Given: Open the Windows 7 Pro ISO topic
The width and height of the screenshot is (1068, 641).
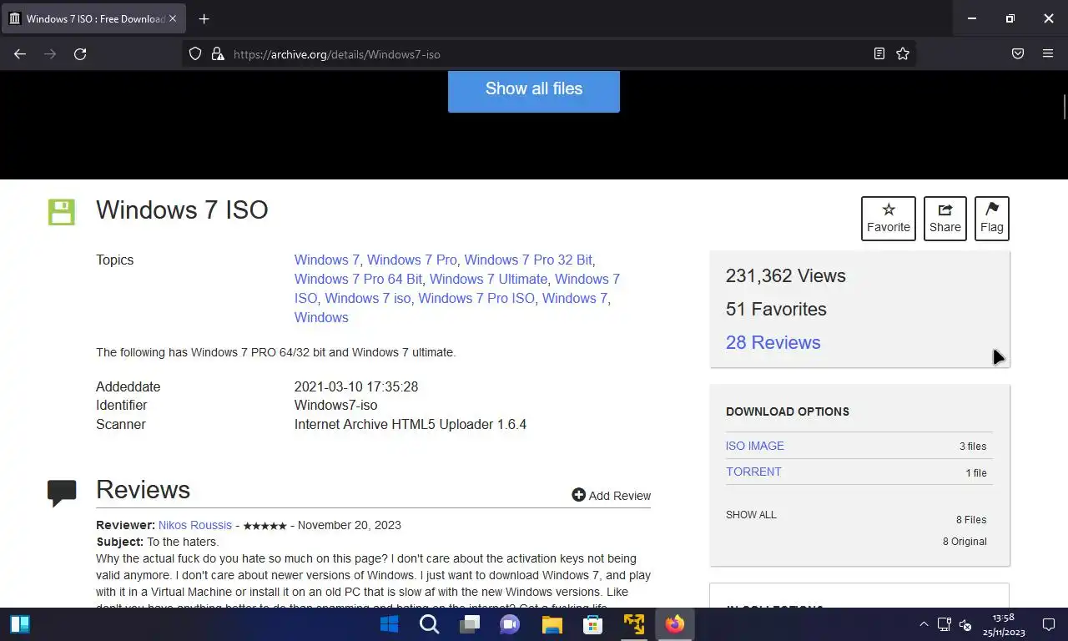Looking at the screenshot, I should tap(476, 298).
